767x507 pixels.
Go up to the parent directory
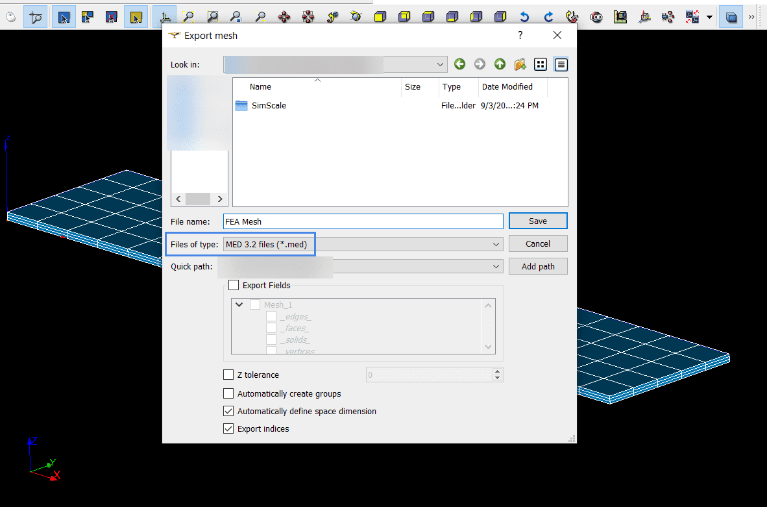coord(500,64)
